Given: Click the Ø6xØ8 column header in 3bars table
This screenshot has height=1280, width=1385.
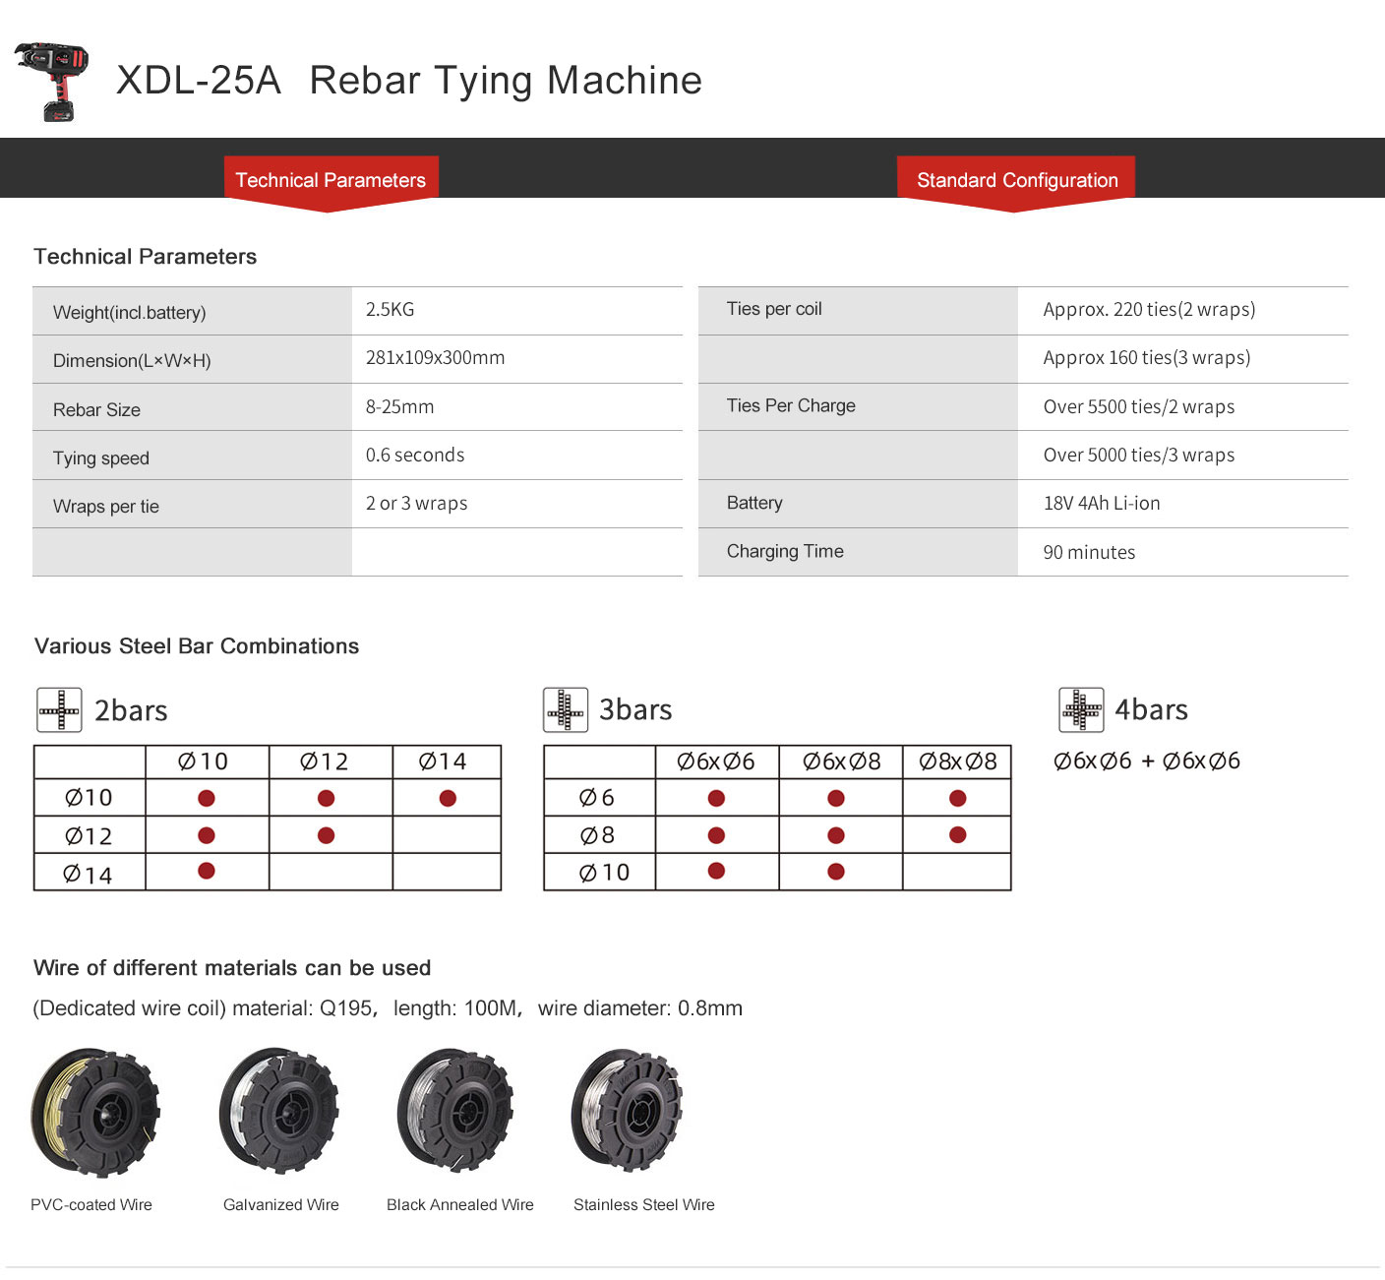Looking at the screenshot, I should 842,762.
